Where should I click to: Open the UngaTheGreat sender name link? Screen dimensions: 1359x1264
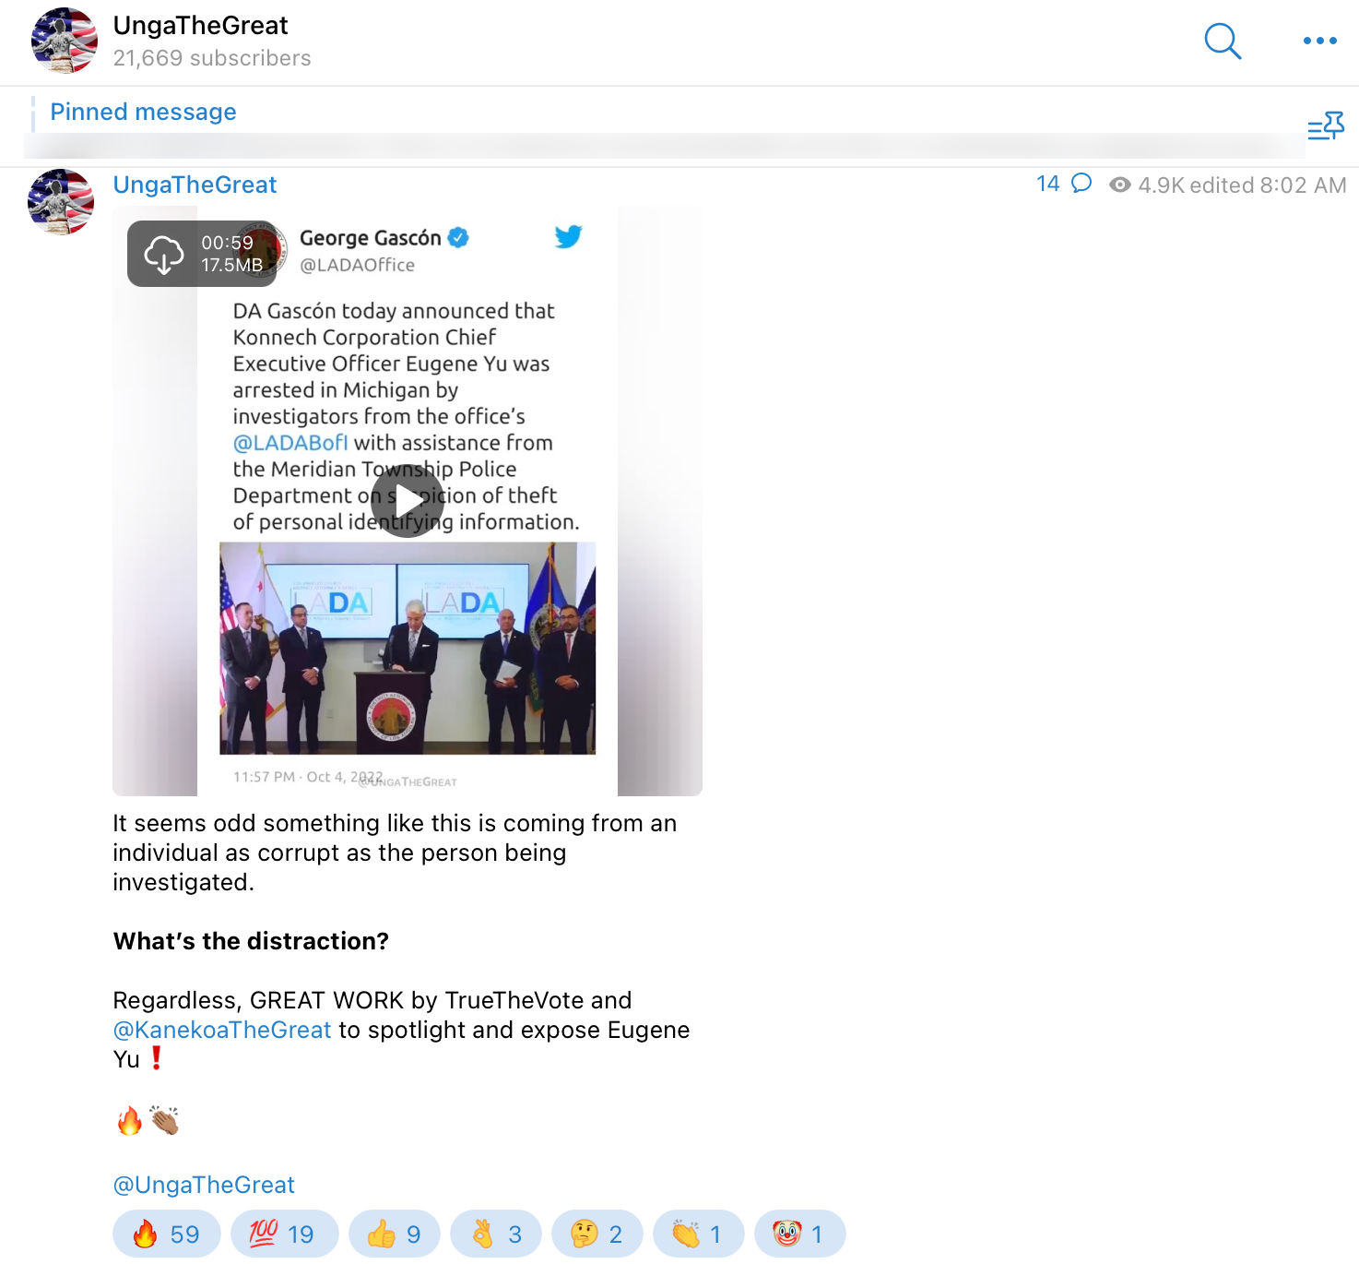[195, 185]
